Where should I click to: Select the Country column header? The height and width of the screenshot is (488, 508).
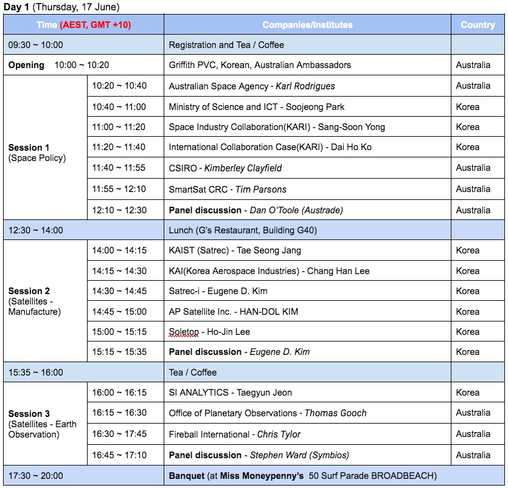(x=478, y=25)
